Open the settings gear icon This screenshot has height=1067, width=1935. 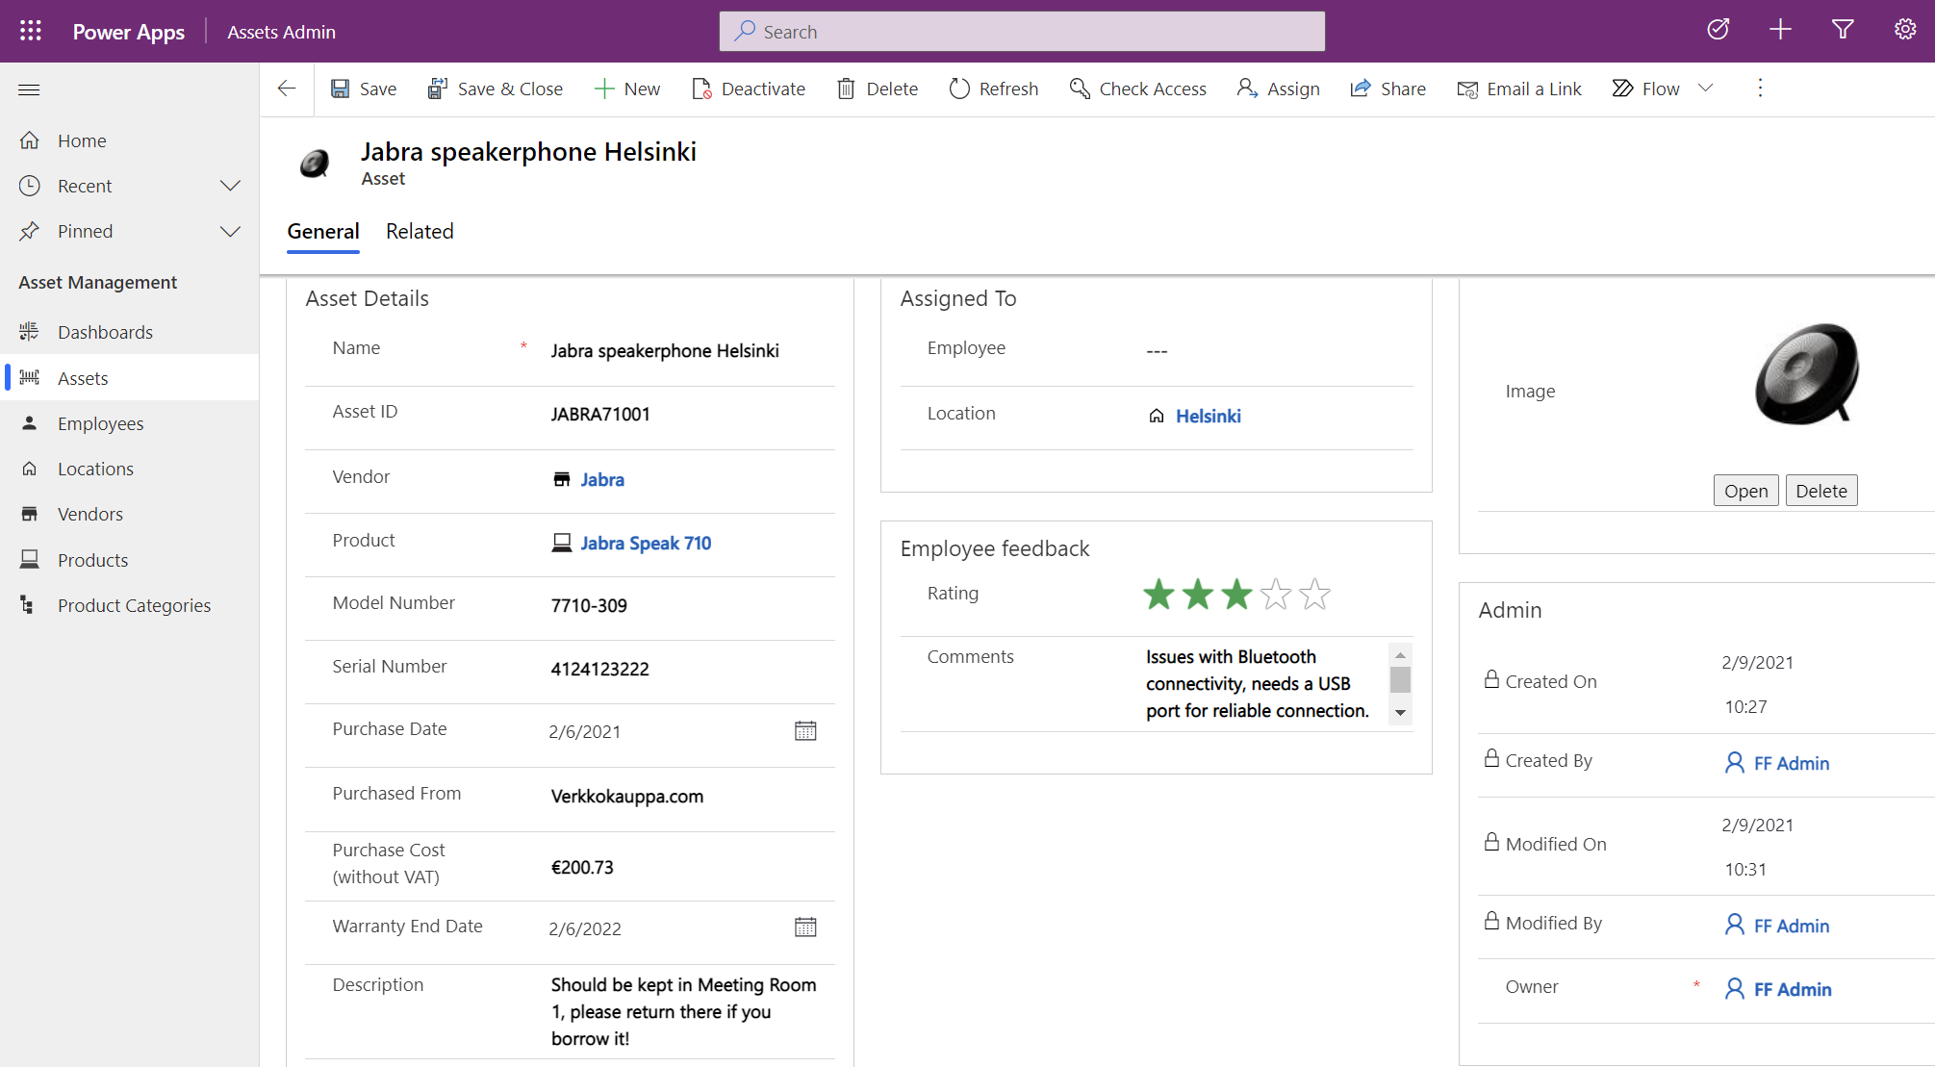click(1904, 30)
